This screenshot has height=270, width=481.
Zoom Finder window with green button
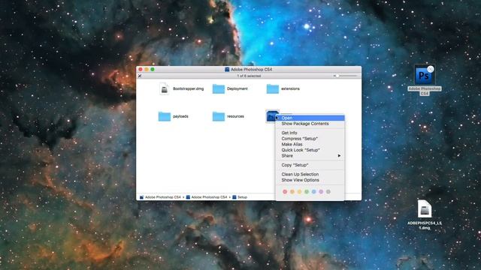153,70
